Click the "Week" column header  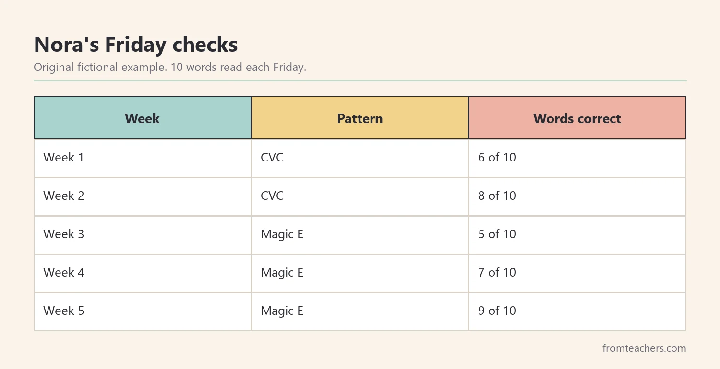(143, 118)
